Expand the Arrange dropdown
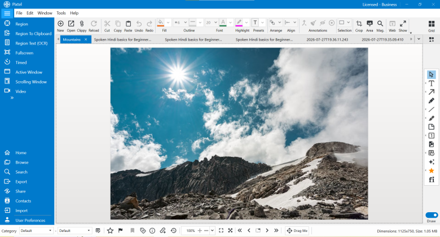This screenshot has height=237, width=440. click(x=279, y=23)
